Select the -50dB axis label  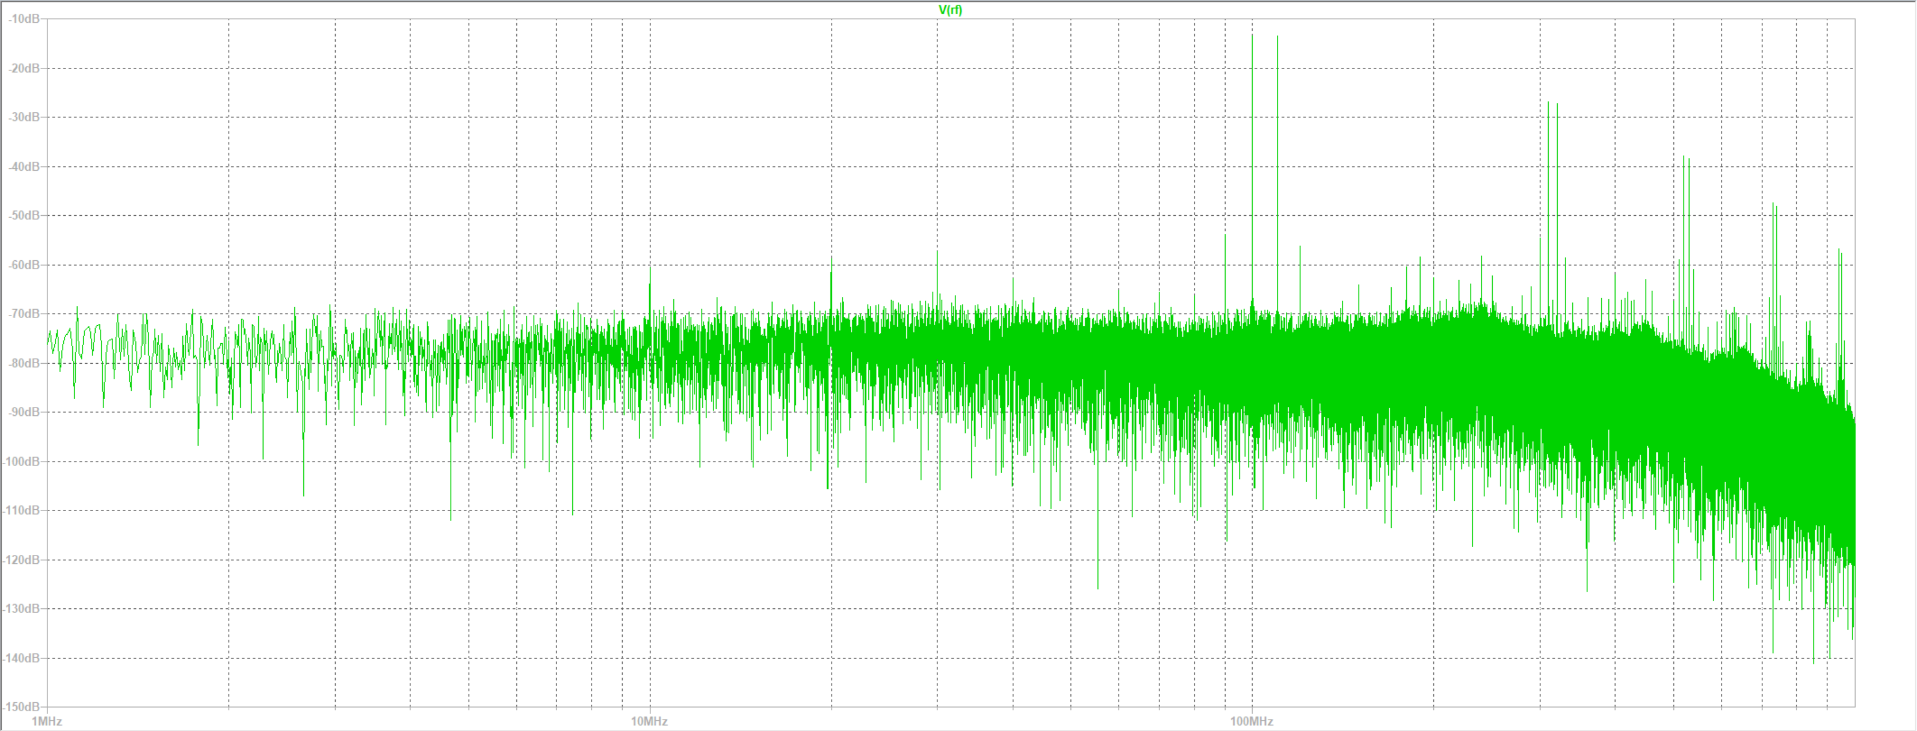(x=24, y=216)
